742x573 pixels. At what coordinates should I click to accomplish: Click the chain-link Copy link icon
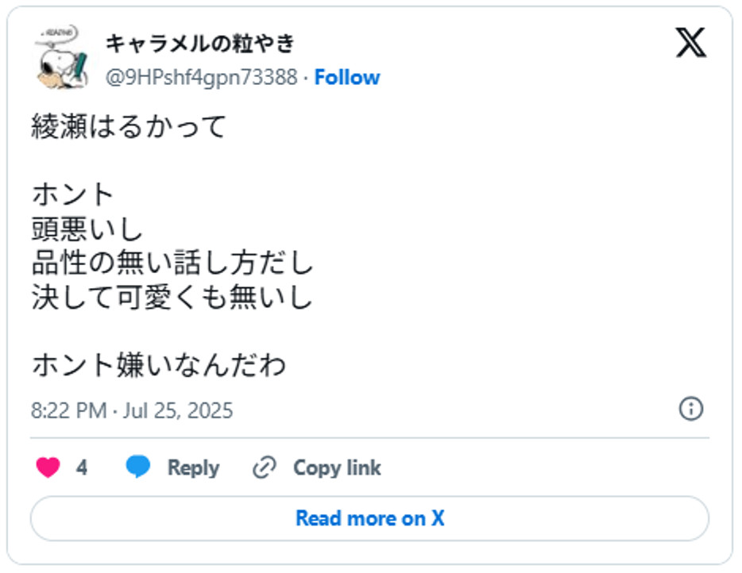pos(264,467)
